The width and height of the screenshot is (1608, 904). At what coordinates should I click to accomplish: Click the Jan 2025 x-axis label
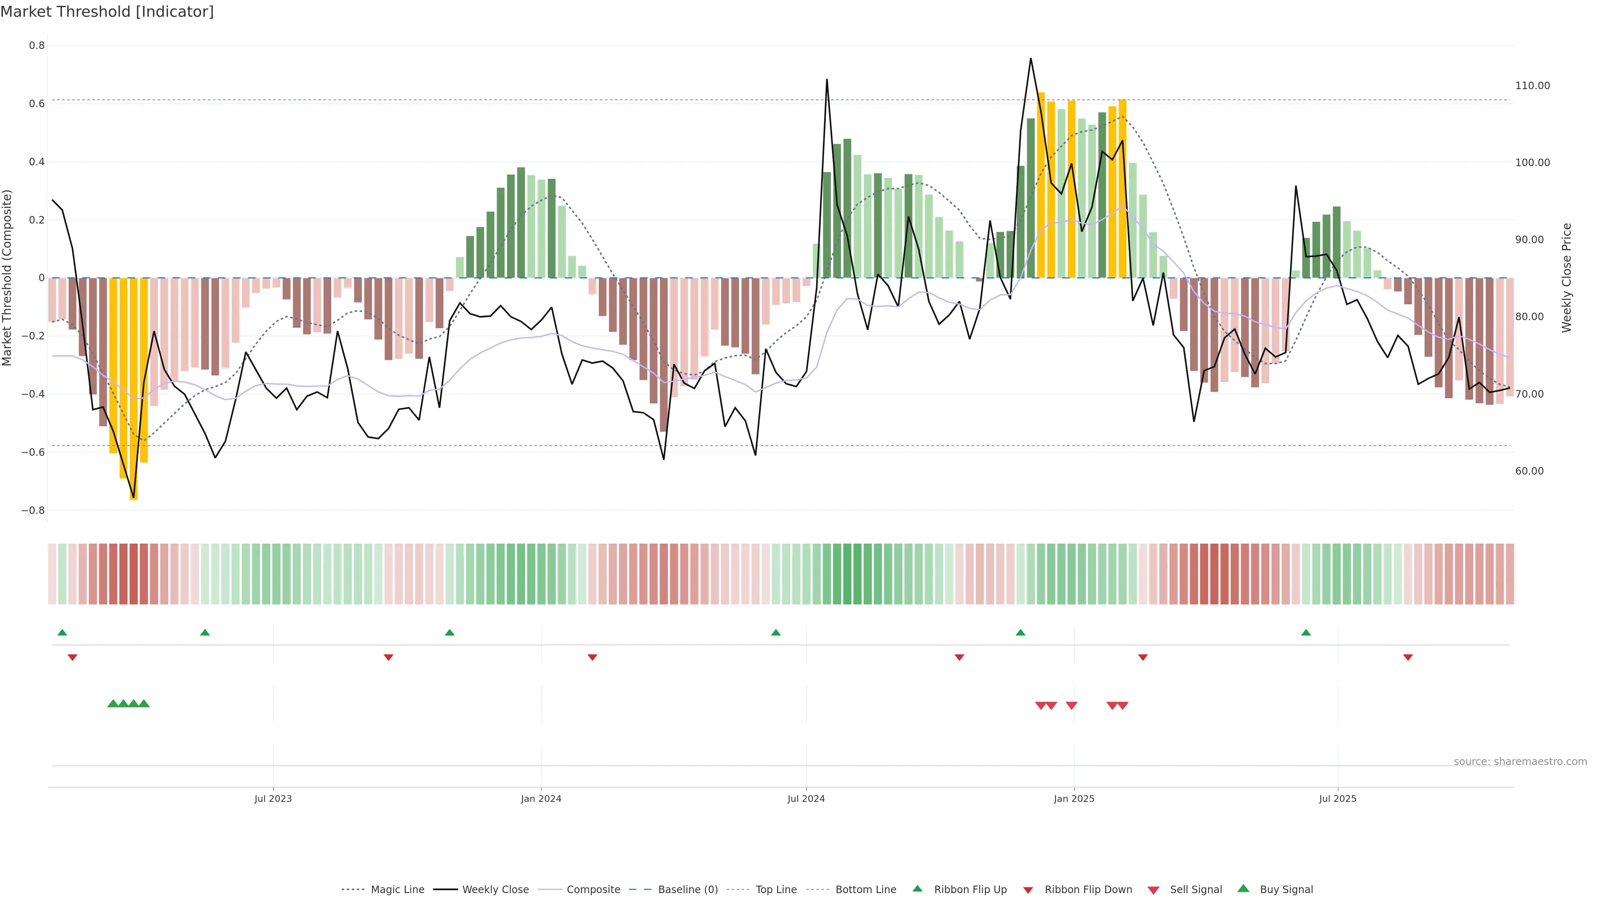pyautogui.click(x=1074, y=799)
